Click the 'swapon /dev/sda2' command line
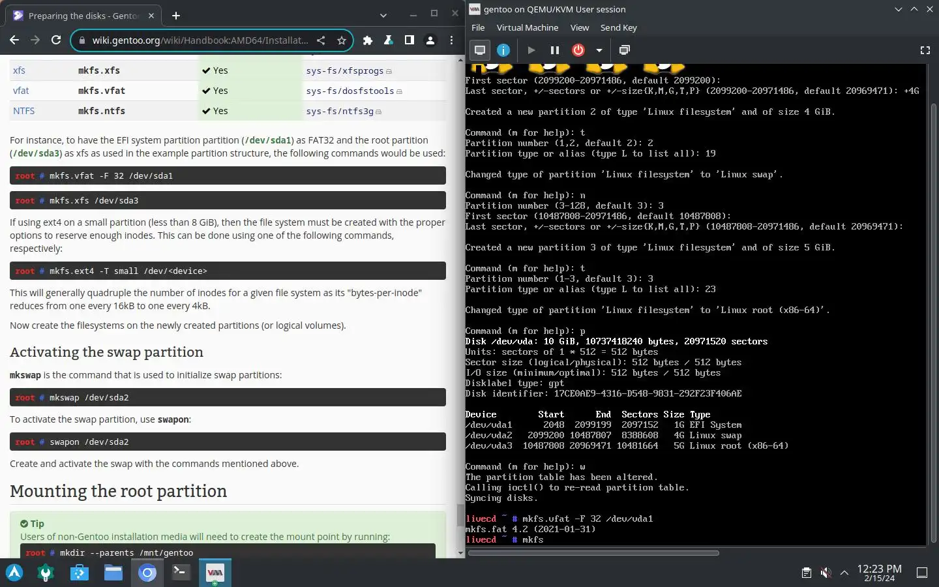Screen dimensions: 939x587 (228, 442)
